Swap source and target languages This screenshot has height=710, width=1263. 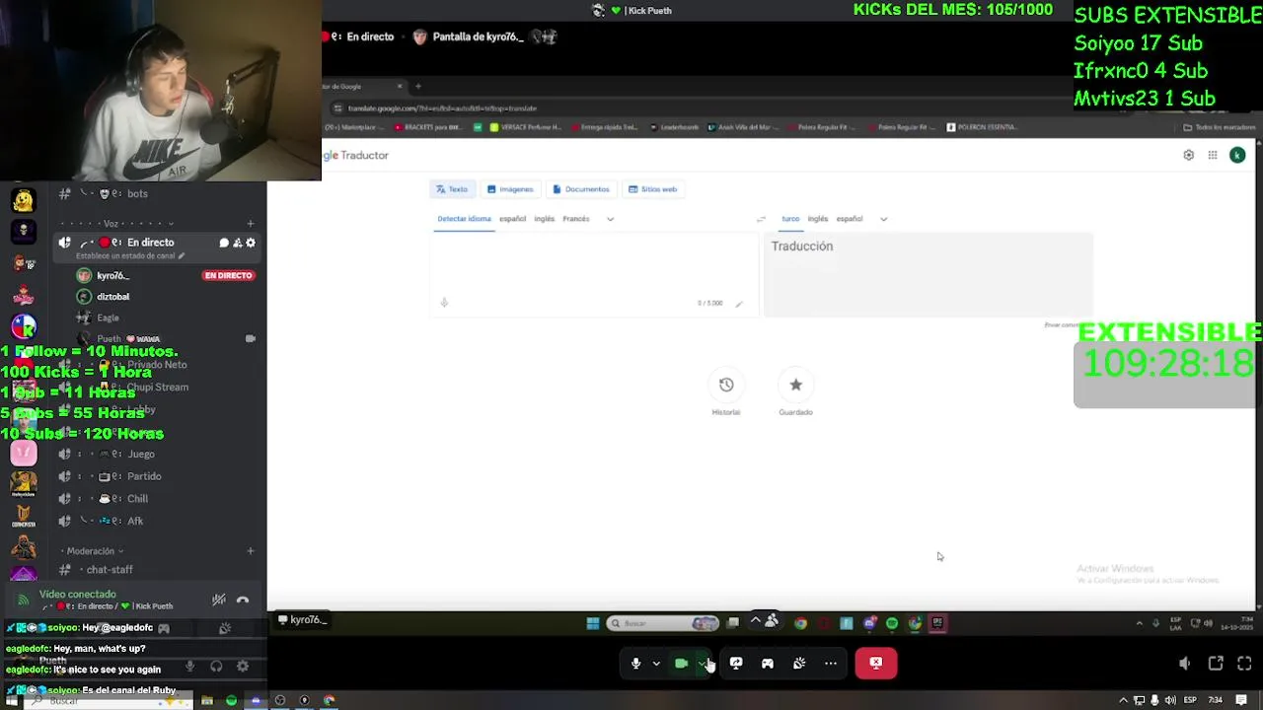pyautogui.click(x=761, y=219)
